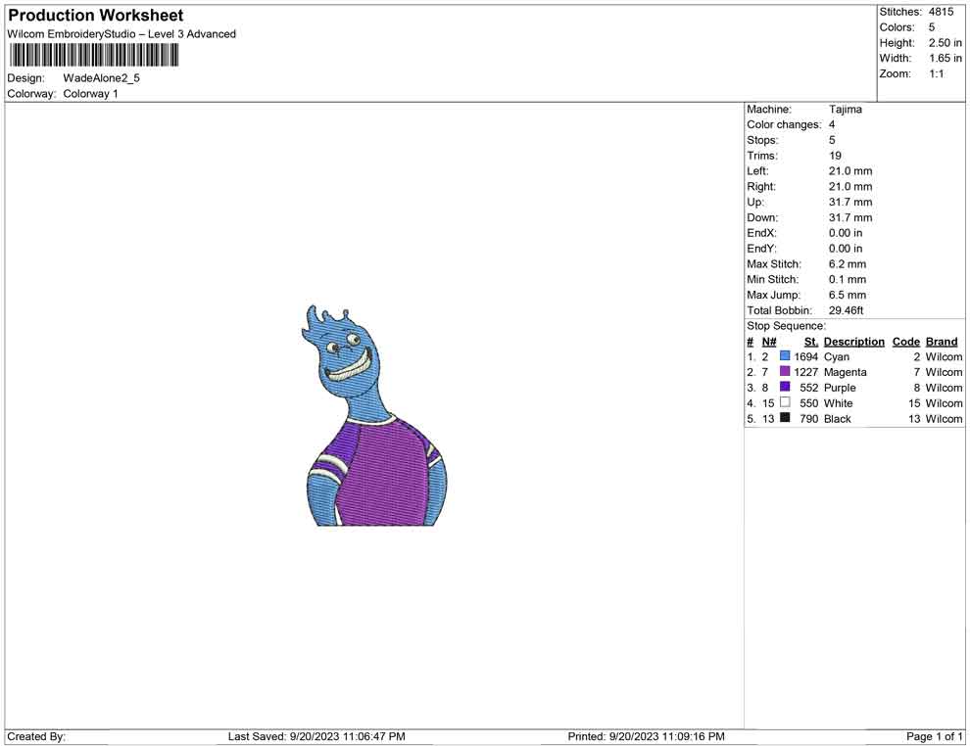970x746 pixels.
Task: Click the Code column header
Action: [906, 342]
